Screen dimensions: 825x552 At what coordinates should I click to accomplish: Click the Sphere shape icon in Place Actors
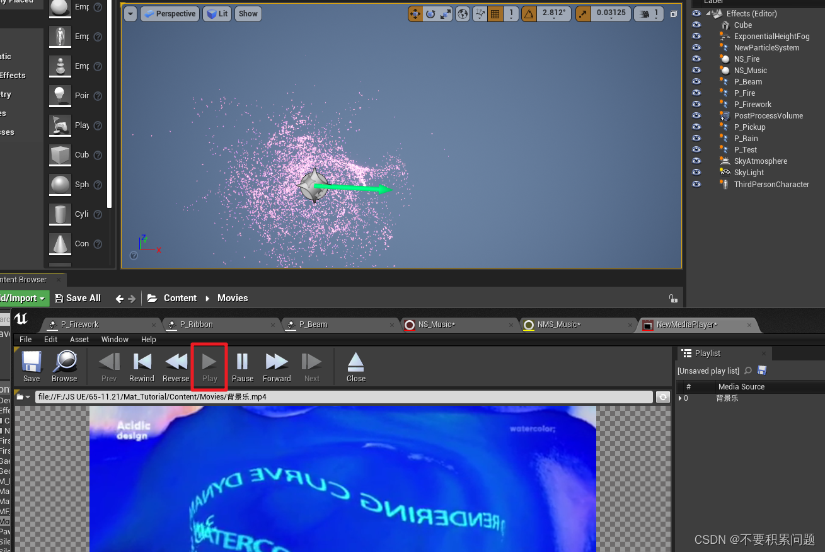point(60,185)
